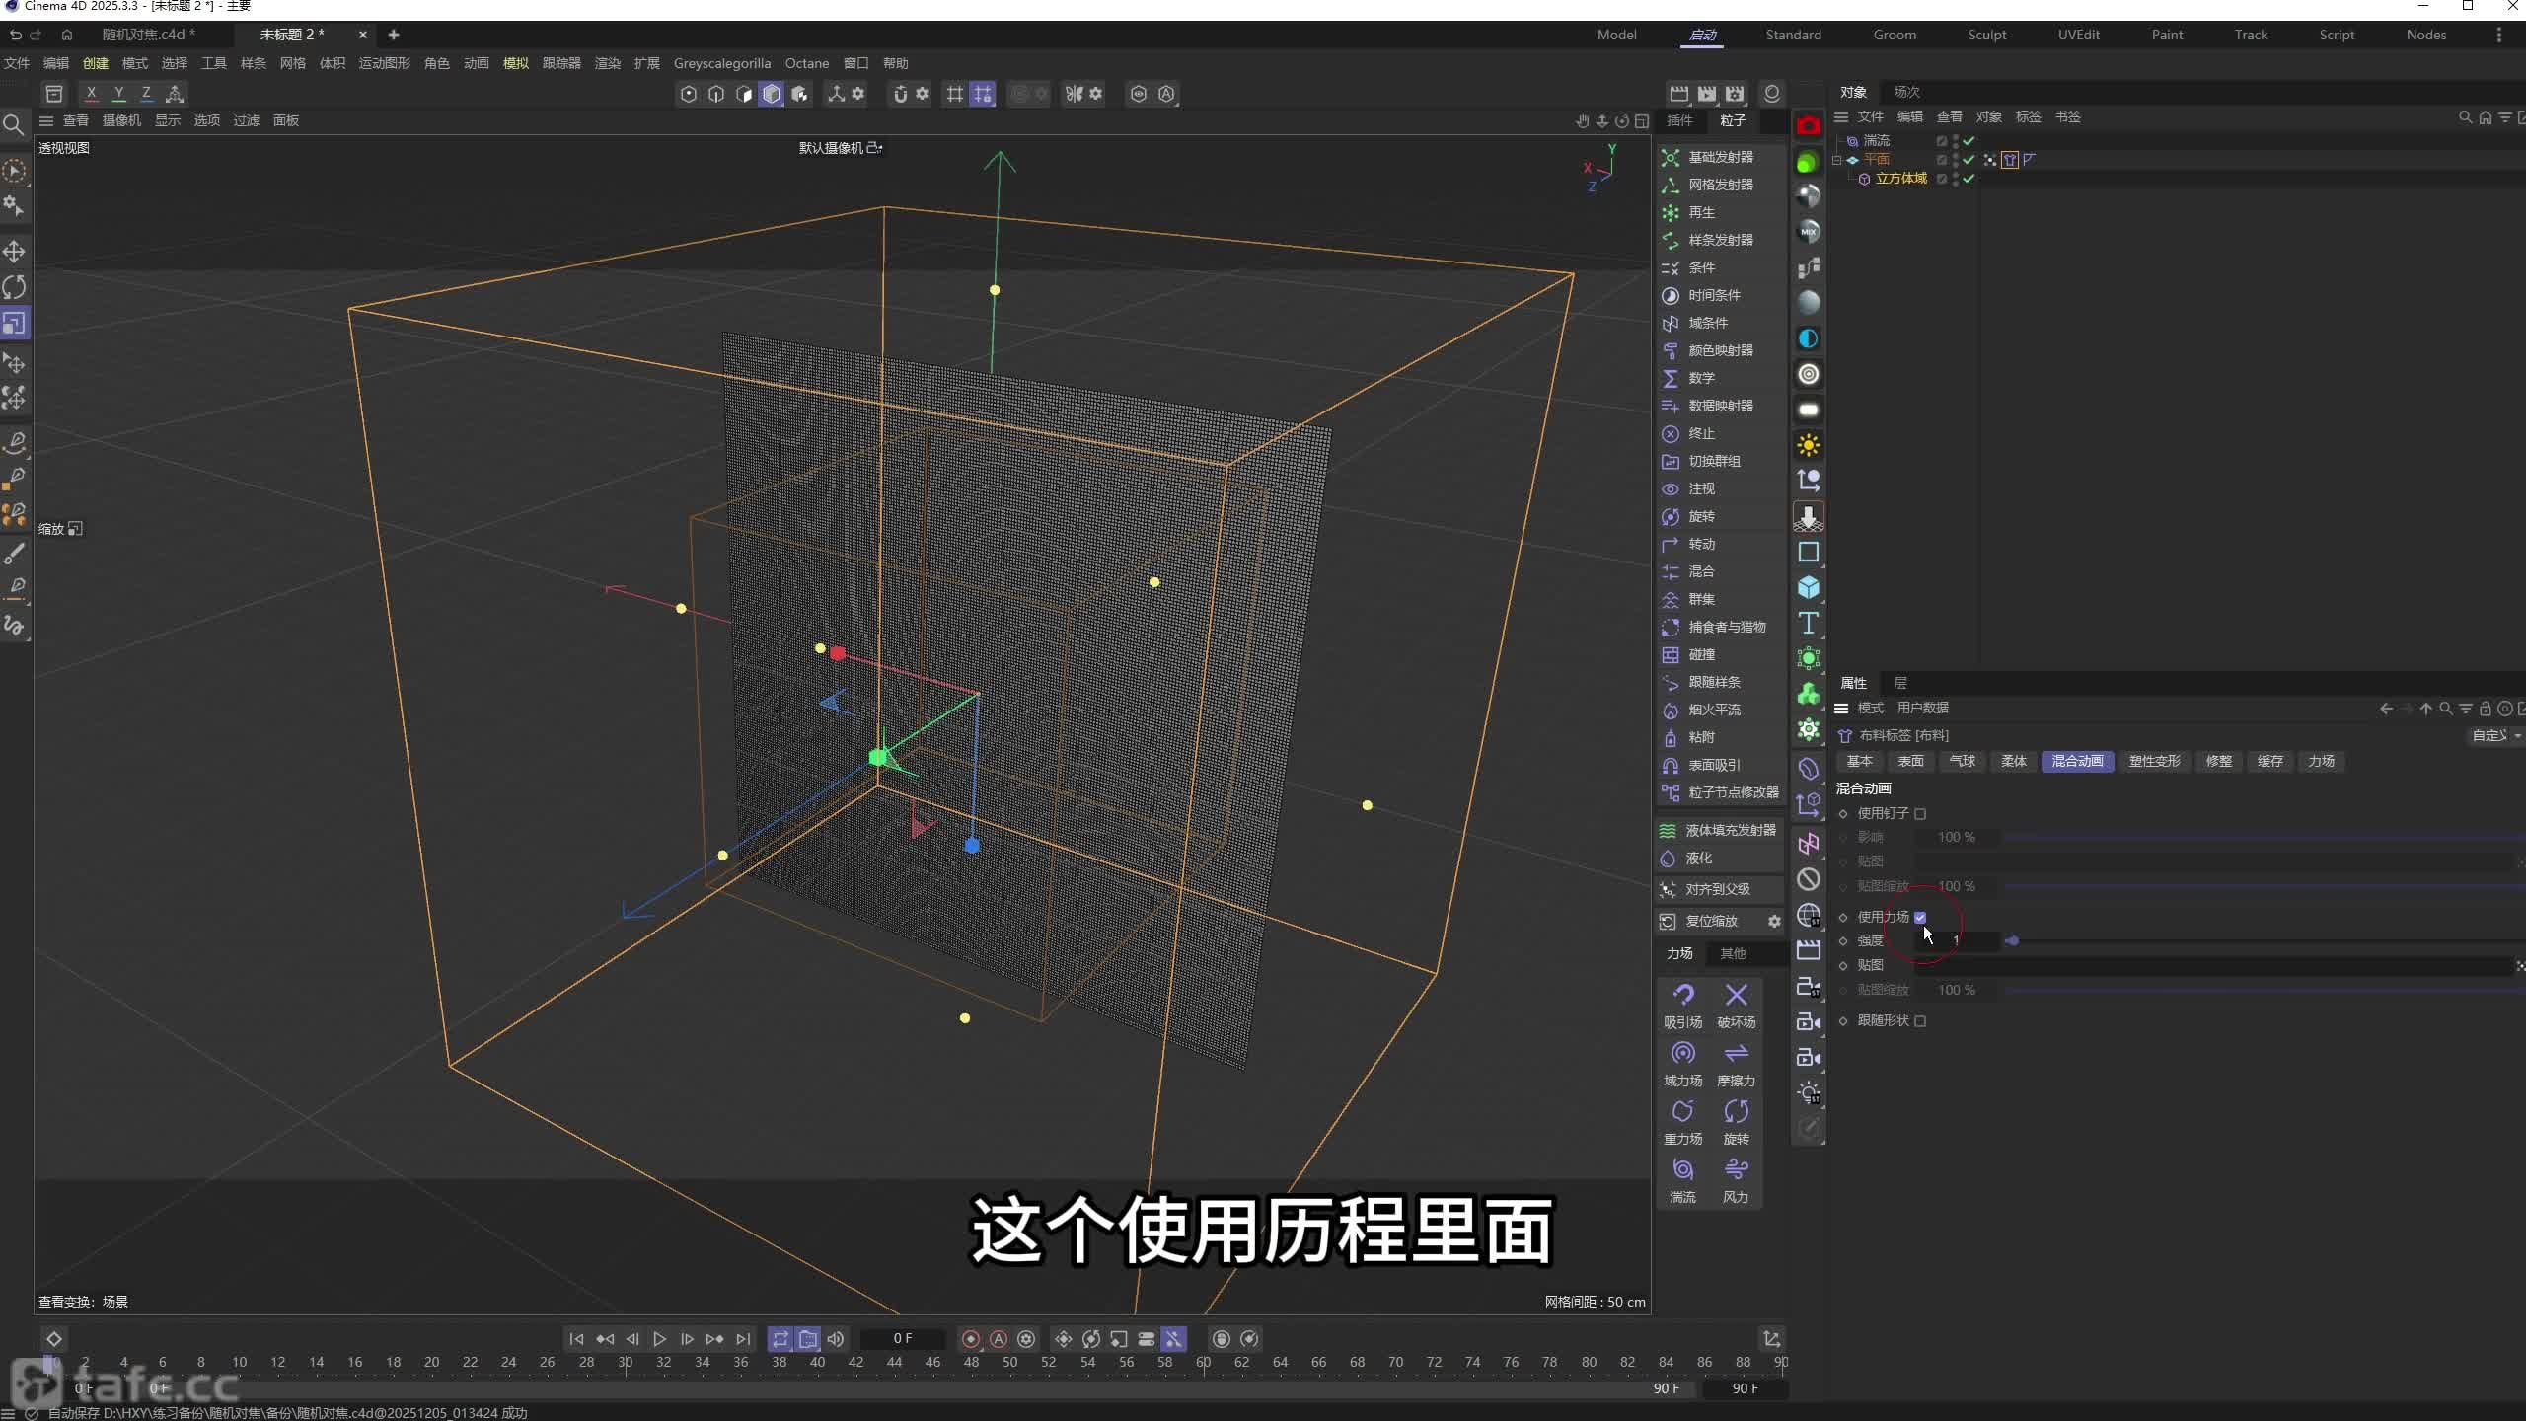The image size is (2526, 1421).
Task: Select the Rotate tool in left toolbar
Action: pyautogui.click(x=15, y=287)
